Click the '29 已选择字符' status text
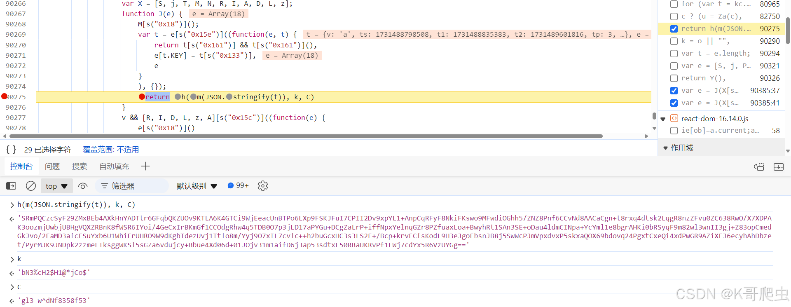The width and height of the screenshot is (791, 307). point(47,150)
